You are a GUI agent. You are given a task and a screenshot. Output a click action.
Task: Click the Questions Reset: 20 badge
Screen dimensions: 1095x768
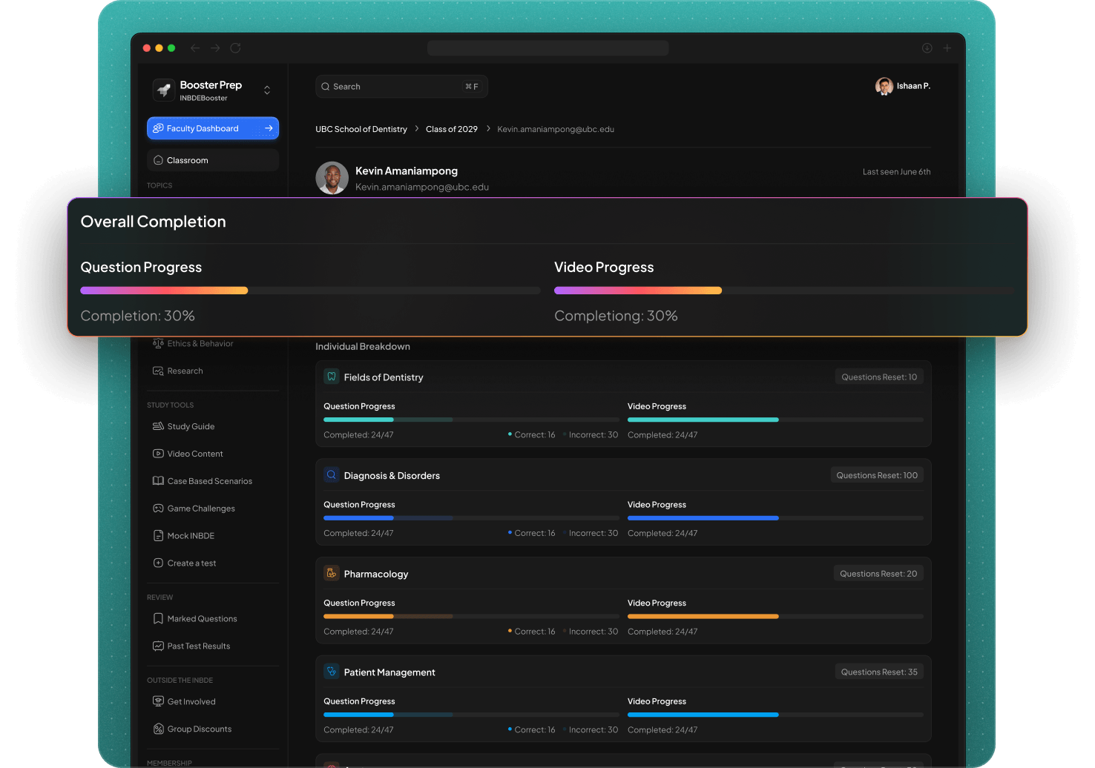coord(878,574)
